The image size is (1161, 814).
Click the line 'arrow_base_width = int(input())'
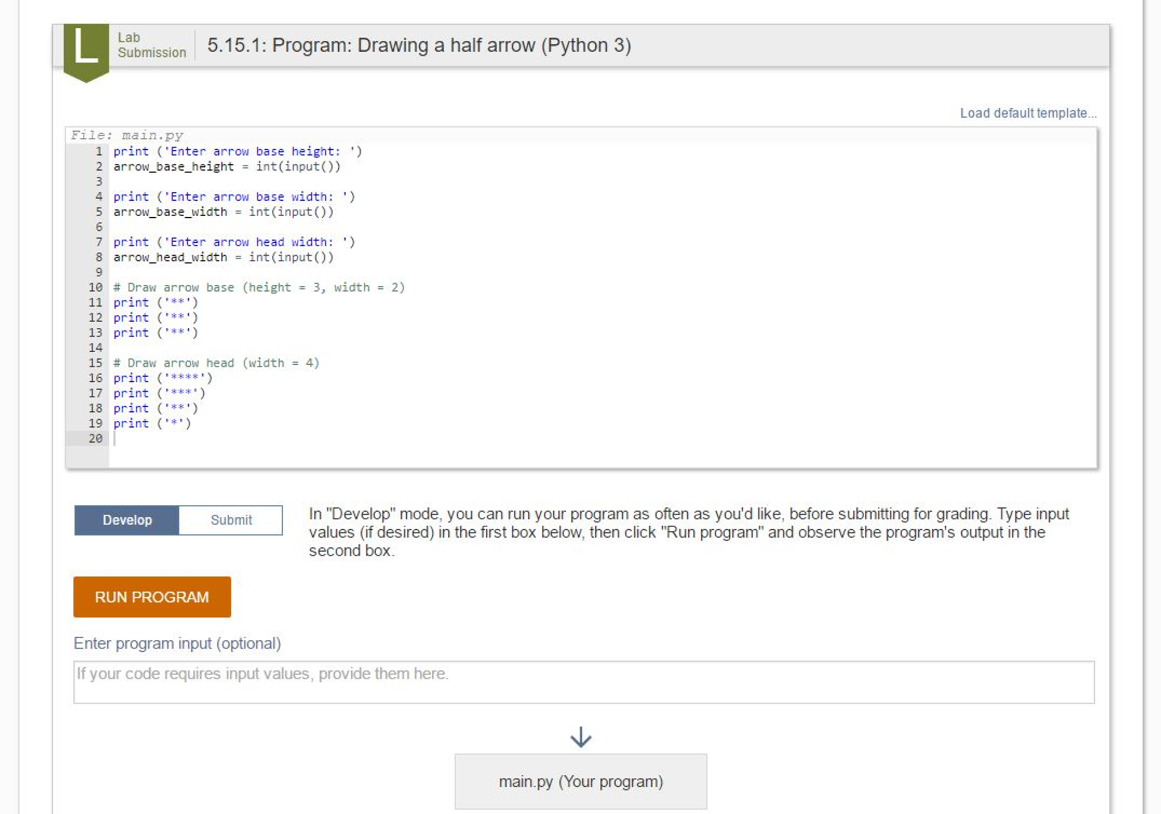(x=224, y=212)
